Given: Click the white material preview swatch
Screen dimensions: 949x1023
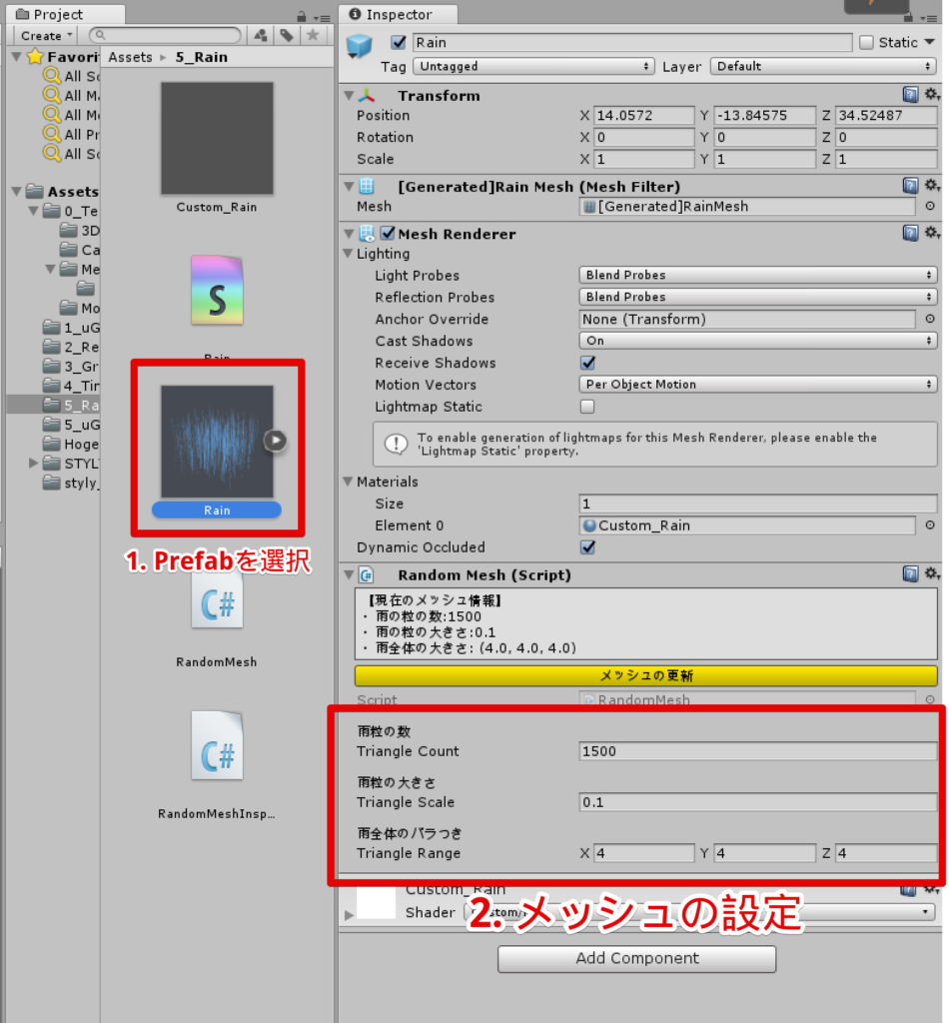Looking at the screenshot, I should click(x=377, y=901).
